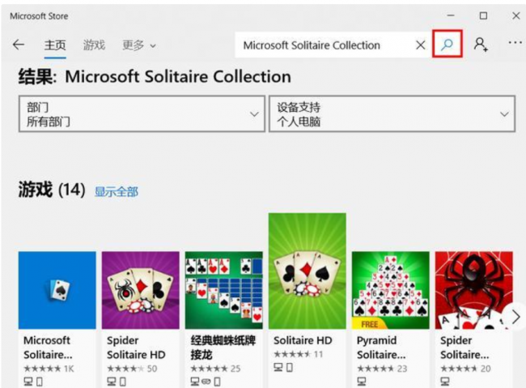The height and width of the screenshot is (388, 526).
Task: Click the star rating with 25 reviews
Action: [x=215, y=369]
